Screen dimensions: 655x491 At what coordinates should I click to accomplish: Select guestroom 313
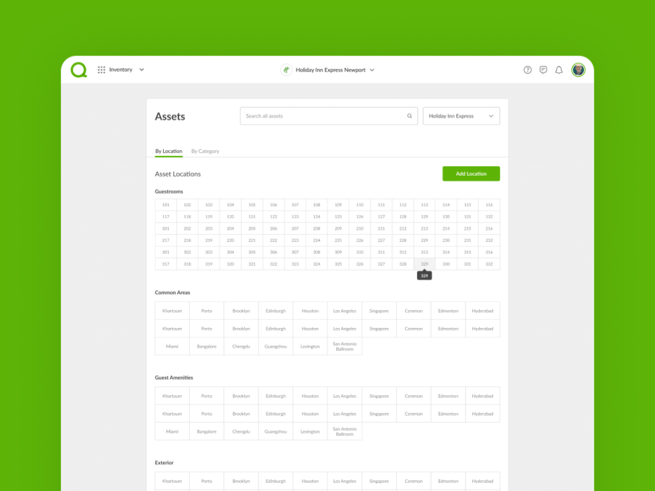[425, 252]
